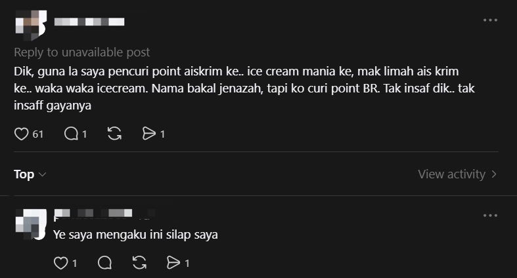This screenshot has width=517, height=278.
Task: Expand the Top sort dropdown
Action: coord(30,174)
